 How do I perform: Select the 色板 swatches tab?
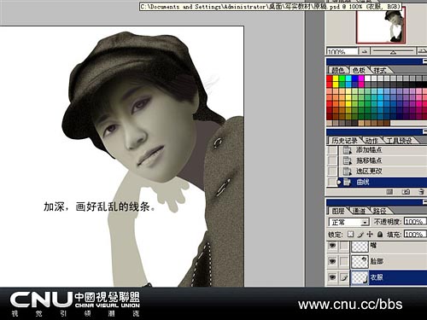pos(359,70)
